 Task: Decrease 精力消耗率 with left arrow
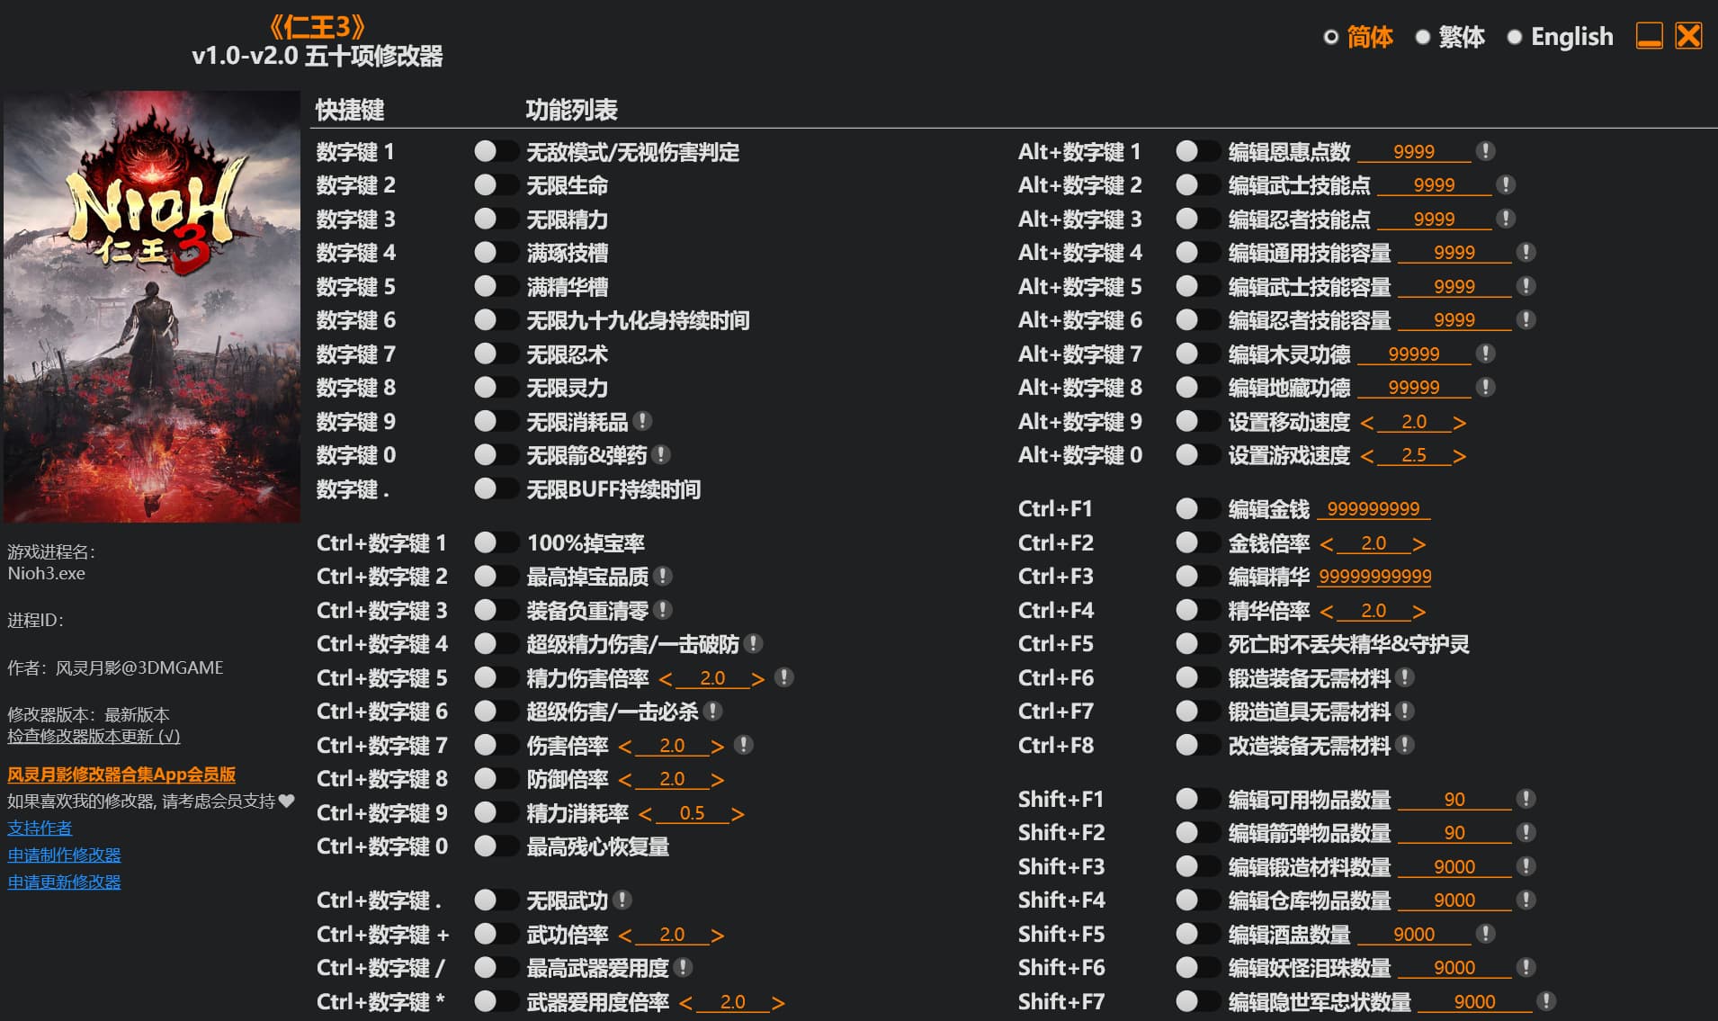pos(645,813)
